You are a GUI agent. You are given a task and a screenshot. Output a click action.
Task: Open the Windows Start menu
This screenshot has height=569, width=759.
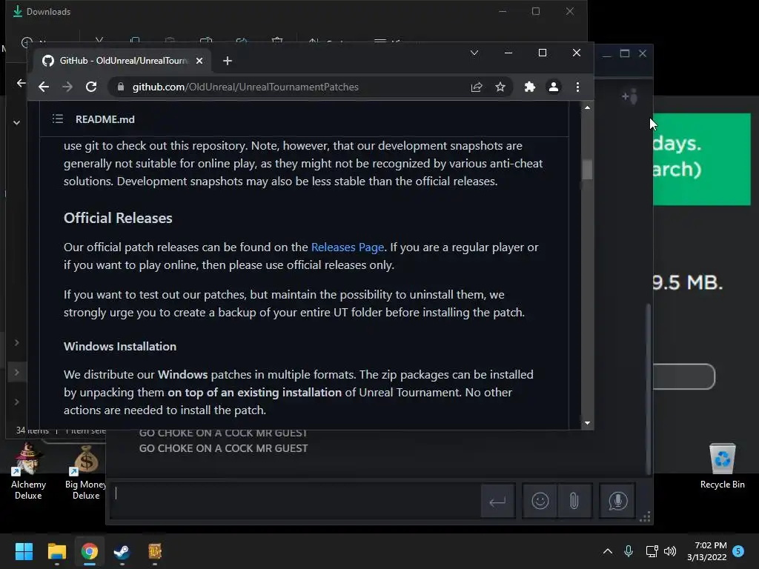point(24,551)
